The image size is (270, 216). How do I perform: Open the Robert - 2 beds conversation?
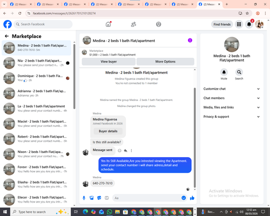coord(36,139)
